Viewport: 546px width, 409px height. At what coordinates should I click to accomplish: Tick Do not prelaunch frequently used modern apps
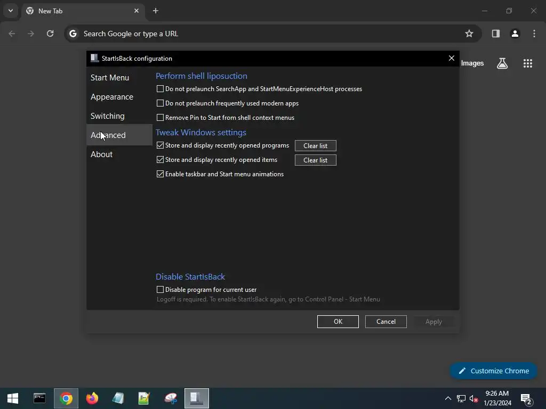pos(160,103)
